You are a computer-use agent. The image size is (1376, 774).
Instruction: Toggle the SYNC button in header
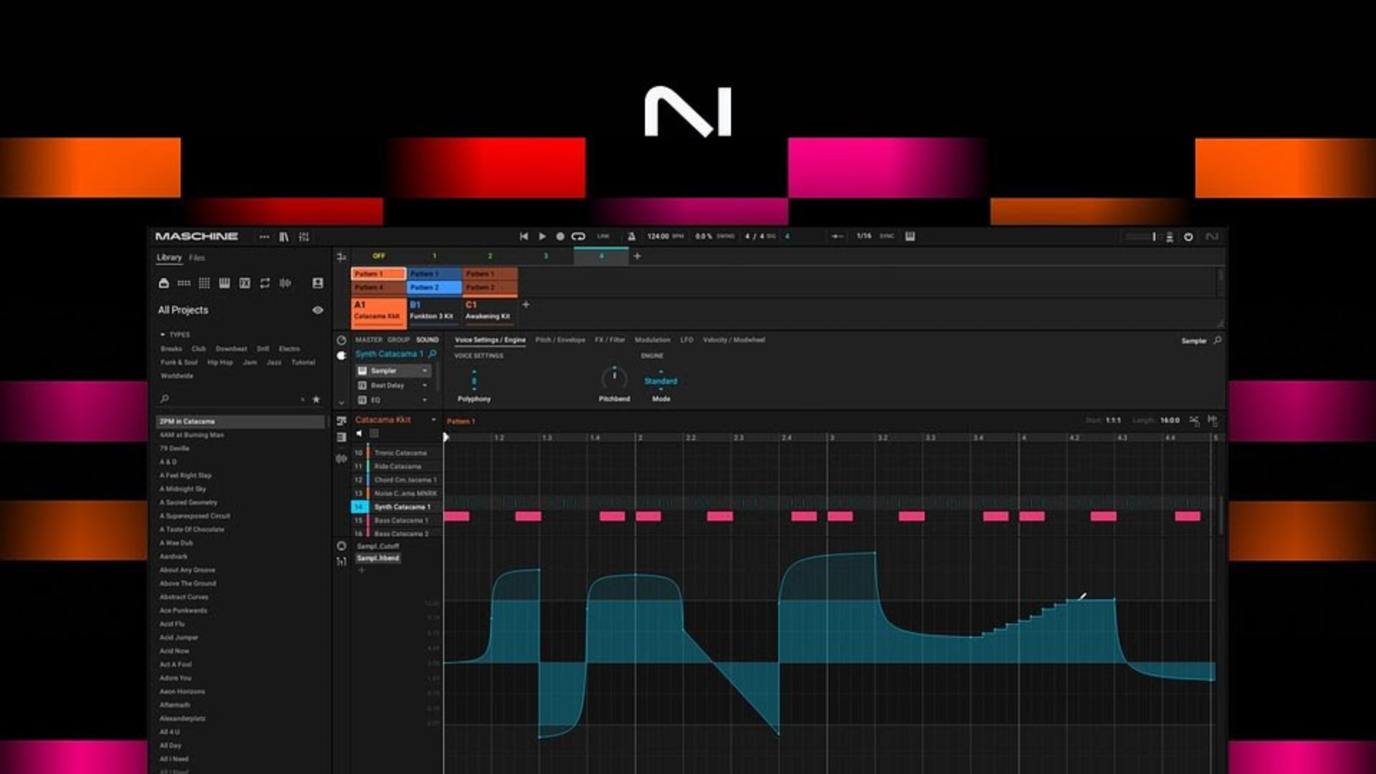coord(887,236)
